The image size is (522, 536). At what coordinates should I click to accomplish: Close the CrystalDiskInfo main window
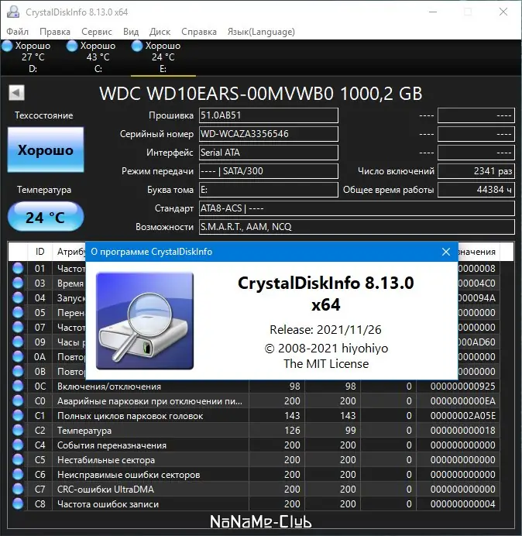503,12
